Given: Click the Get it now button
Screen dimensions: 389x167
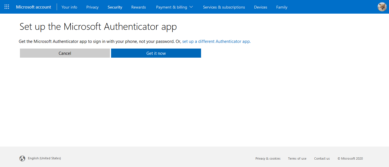Looking at the screenshot, I should [x=156, y=53].
